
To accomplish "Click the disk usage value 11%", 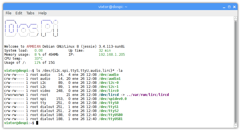I will [37, 63].
